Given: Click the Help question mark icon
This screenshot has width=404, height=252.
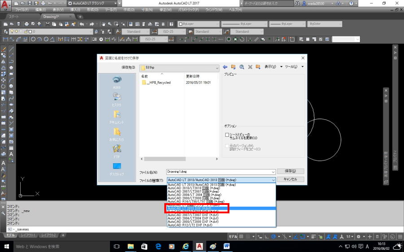Looking at the screenshot, I should click(171, 24).
